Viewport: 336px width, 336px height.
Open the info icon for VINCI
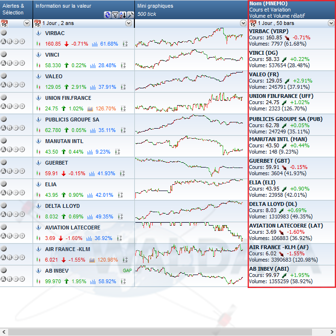pos(38,55)
